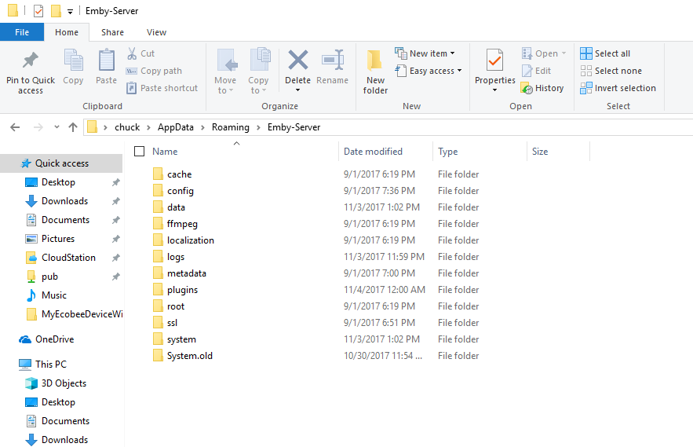The image size is (693, 447).
Task: Click the Move to icon
Action: coord(228,60)
